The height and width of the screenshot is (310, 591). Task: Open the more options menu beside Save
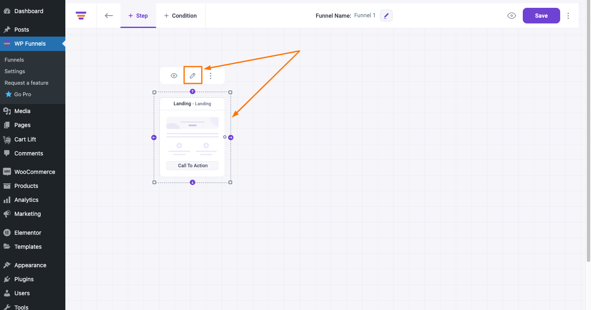coord(568,16)
